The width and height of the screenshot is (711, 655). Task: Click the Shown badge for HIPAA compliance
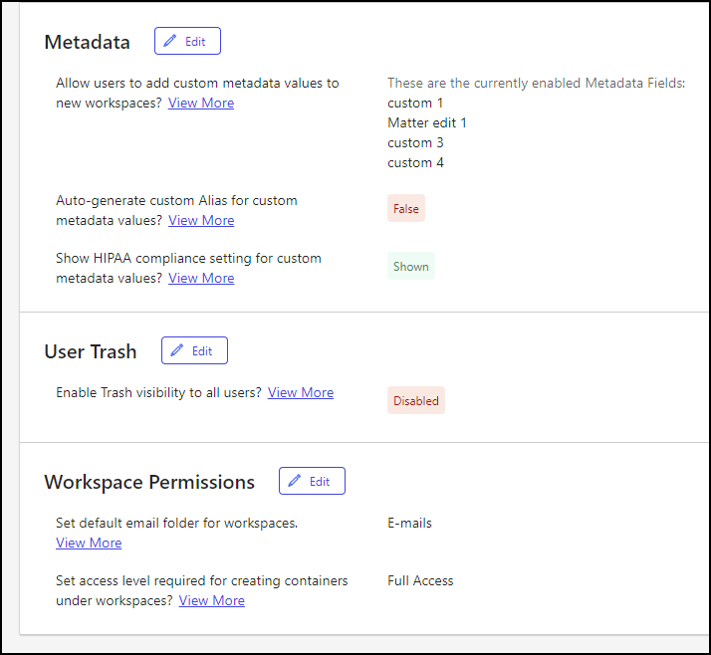[410, 267]
